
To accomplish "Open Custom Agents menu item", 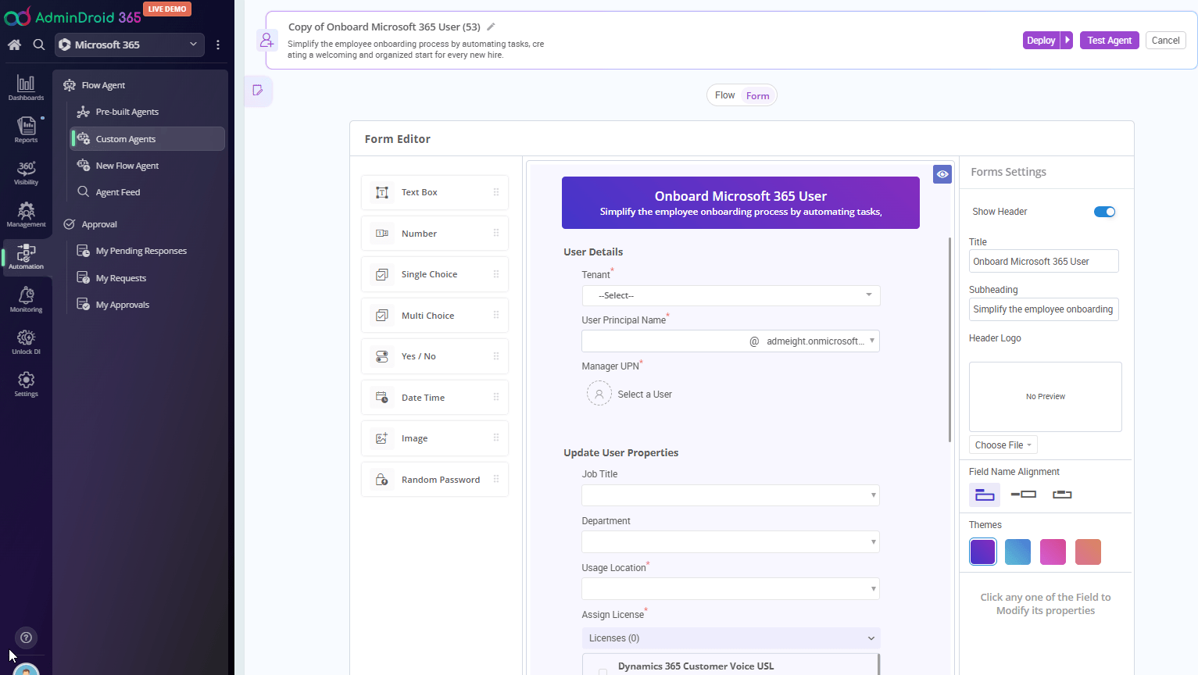I will click(147, 139).
